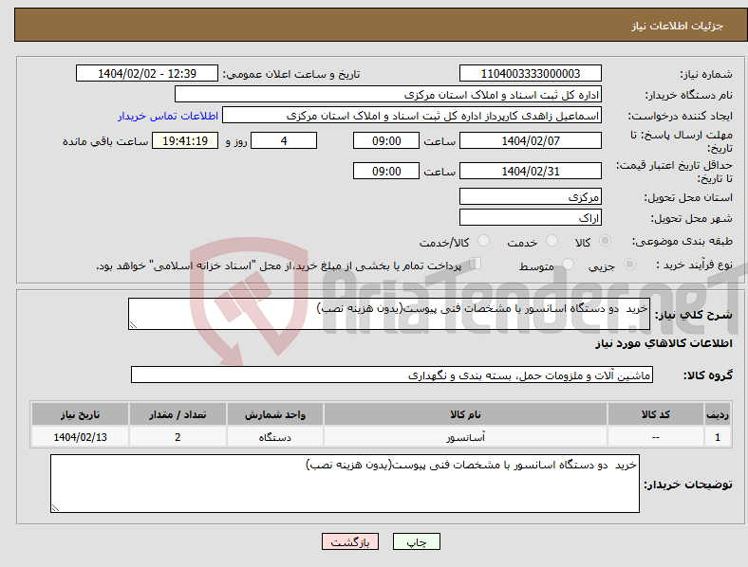This screenshot has height=567, width=748.
Task: Click the دستگاه unit cell
Action: [274, 437]
